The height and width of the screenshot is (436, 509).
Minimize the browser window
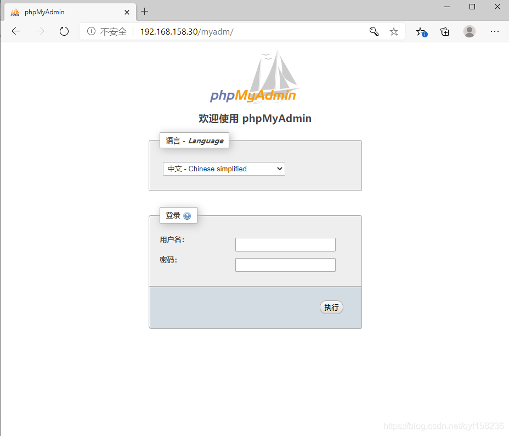pyautogui.click(x=447, y=7)
